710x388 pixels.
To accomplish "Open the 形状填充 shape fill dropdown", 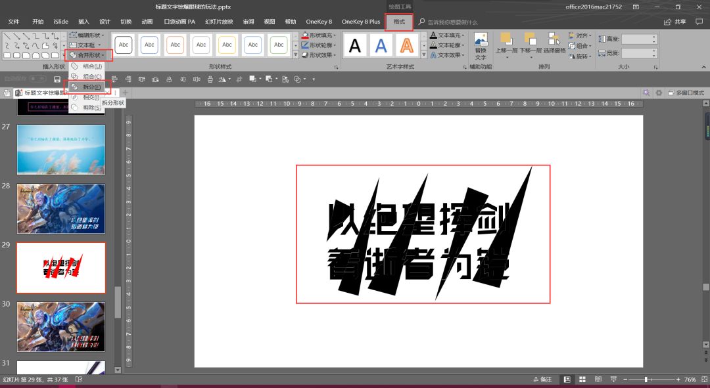I will pos(319,35).
